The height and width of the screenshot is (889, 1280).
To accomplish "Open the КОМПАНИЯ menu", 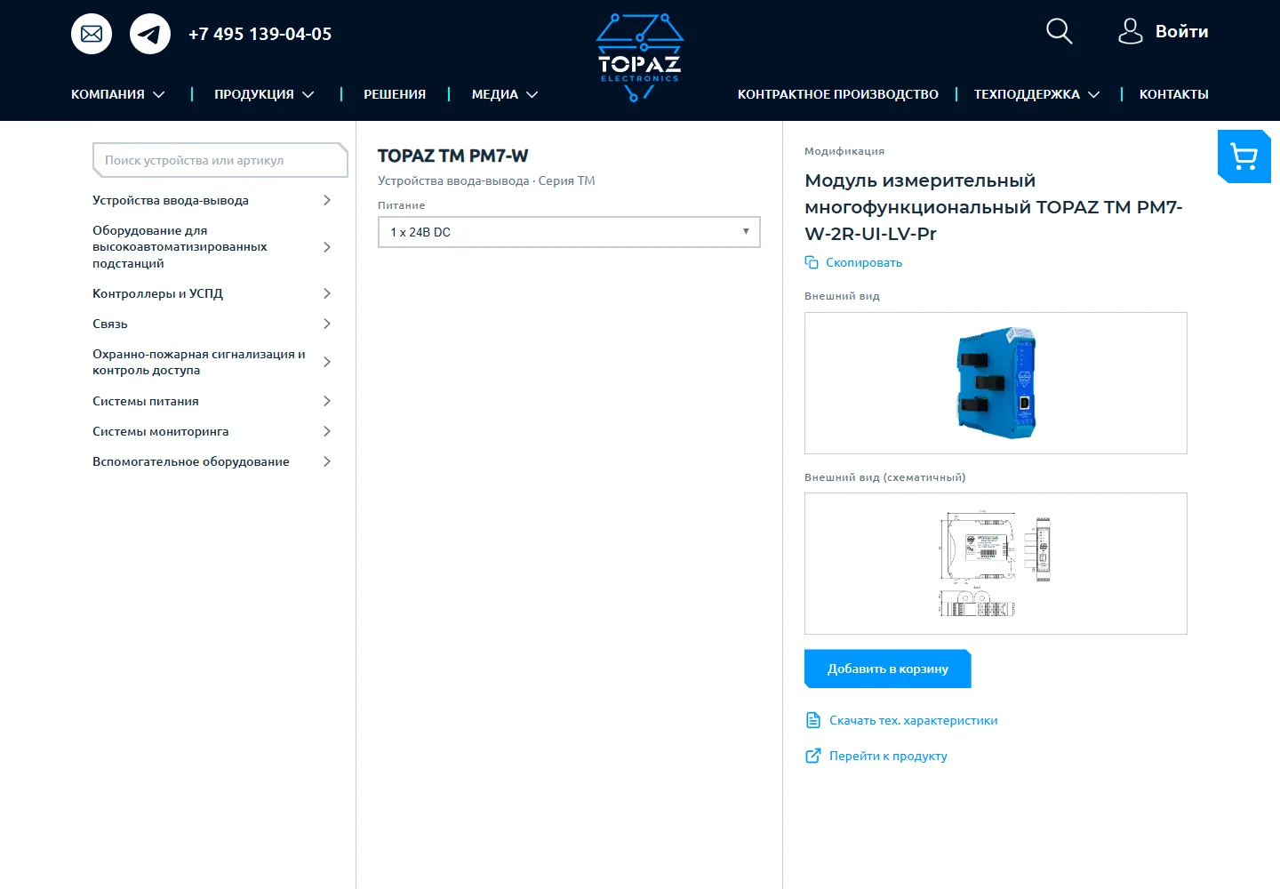I will pos(118,94).
